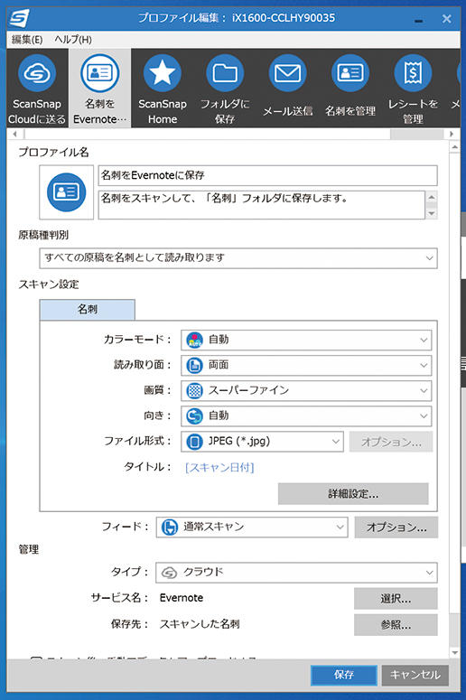The image size is (466, 700).
Task: Click the profile name text field
Action: pyautogui.click(x=268, y=175)
